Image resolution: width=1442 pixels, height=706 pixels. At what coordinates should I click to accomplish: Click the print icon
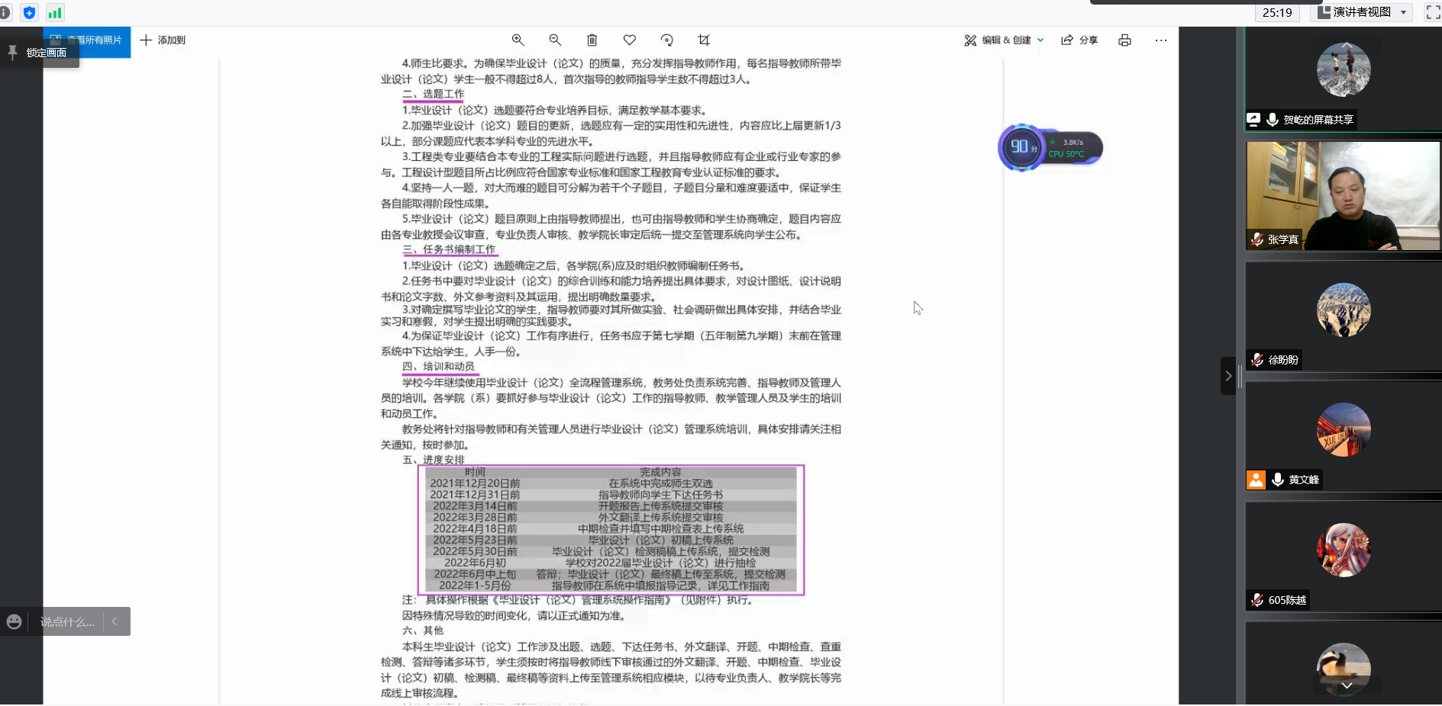[x=1124, y=40]
